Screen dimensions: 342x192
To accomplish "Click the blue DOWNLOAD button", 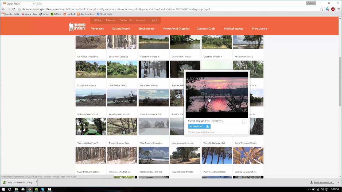I will 199,126.
